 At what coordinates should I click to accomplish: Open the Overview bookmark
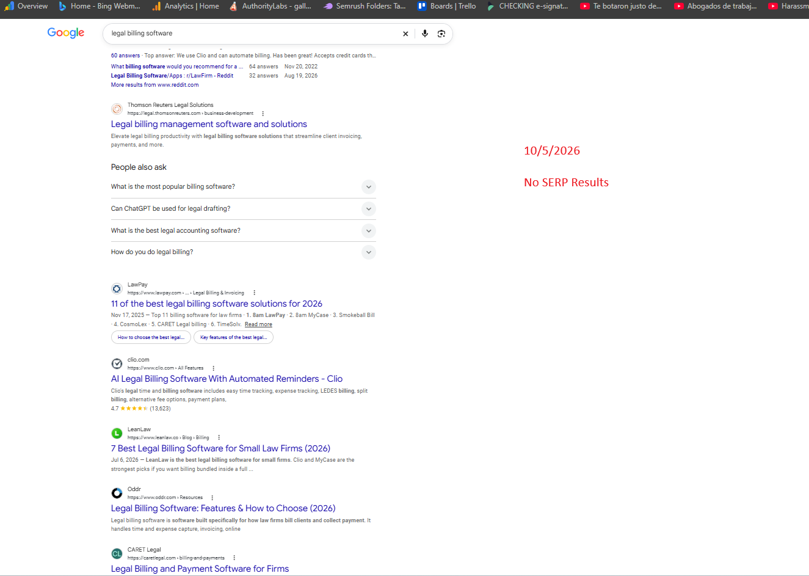(x=26, y=6)
